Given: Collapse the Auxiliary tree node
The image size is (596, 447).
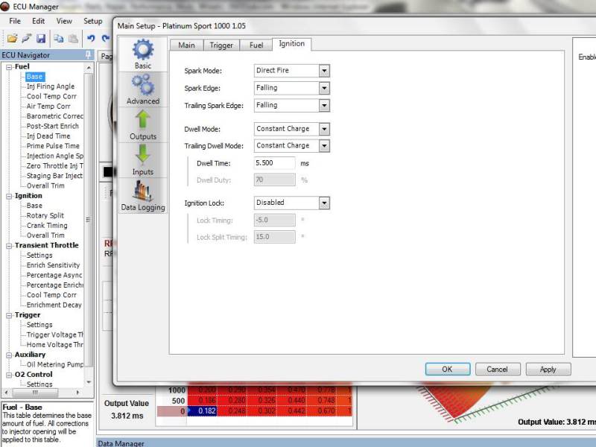Looking at the screenshot, I should (9, 355).
